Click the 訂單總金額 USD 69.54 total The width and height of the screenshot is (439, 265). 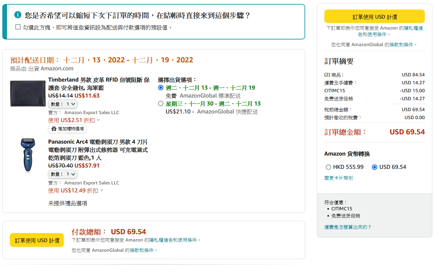point(374,132)
